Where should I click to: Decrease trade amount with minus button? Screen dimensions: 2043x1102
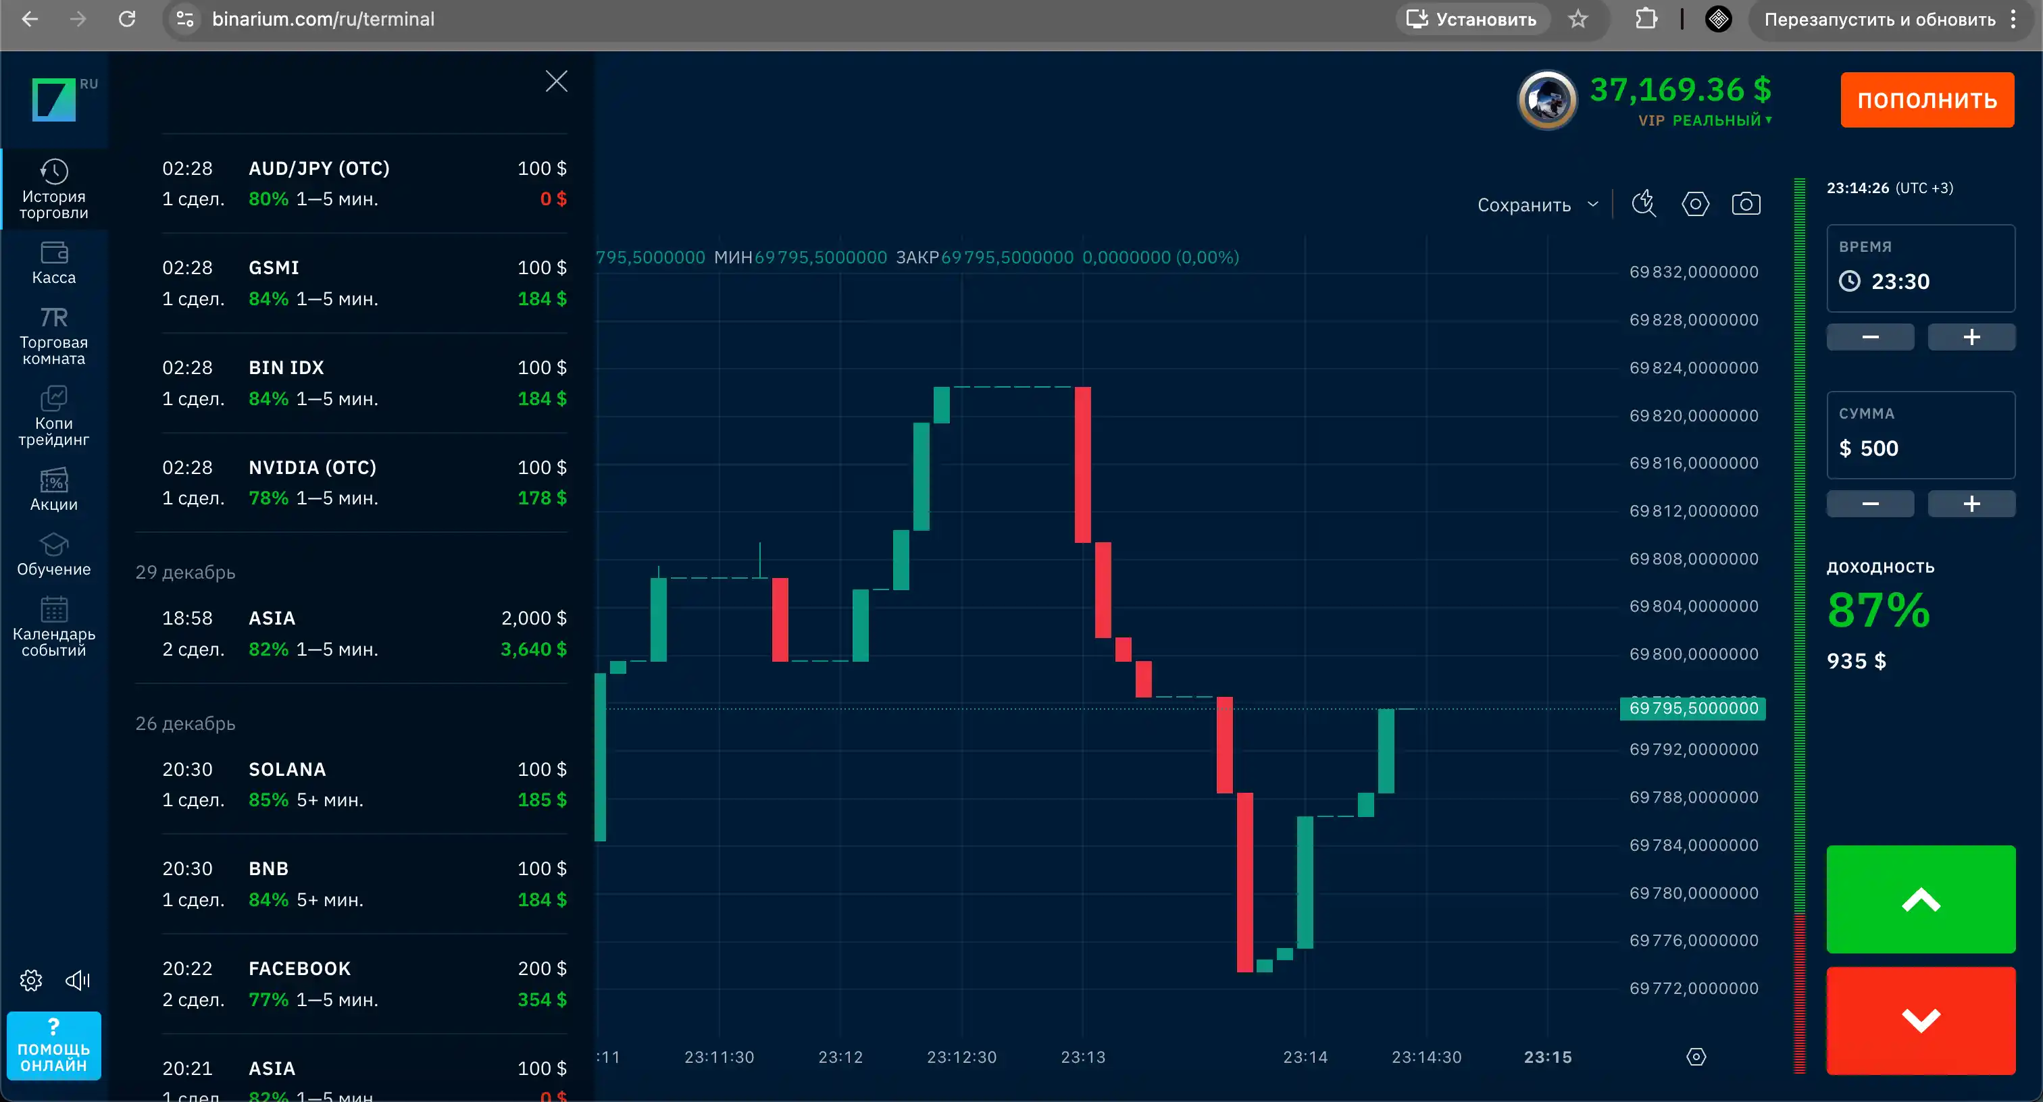1870,504
